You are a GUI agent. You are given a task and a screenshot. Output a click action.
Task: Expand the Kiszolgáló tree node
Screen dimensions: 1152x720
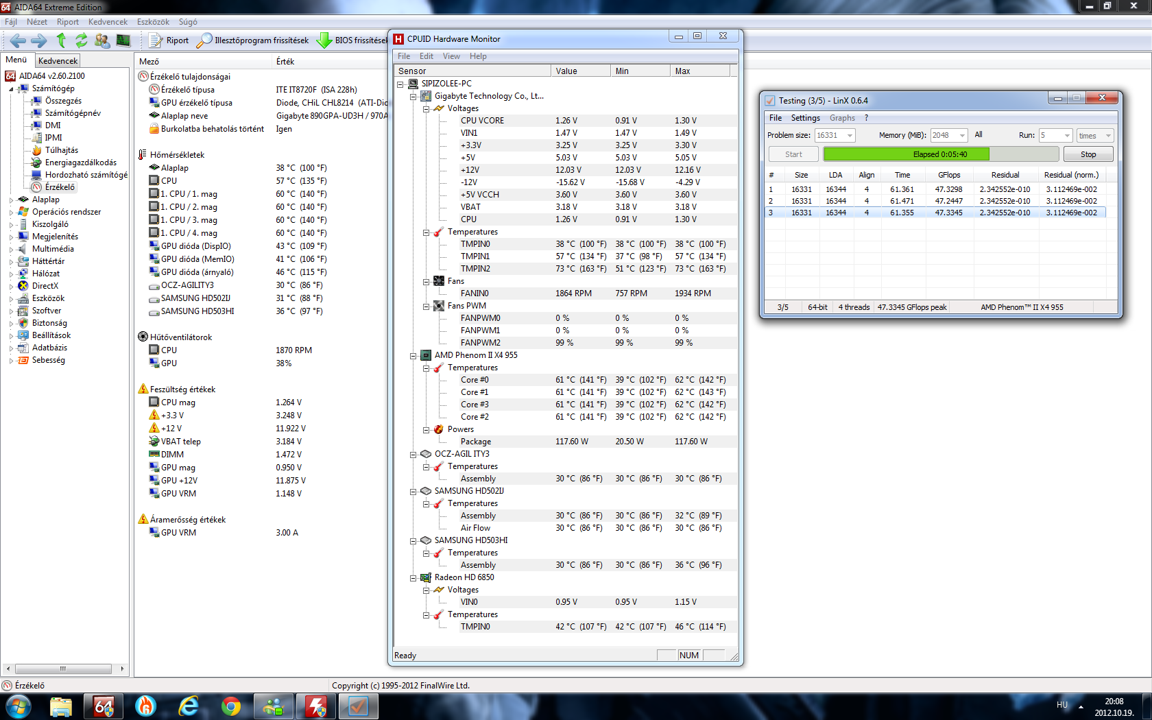(x=11, y=225)
